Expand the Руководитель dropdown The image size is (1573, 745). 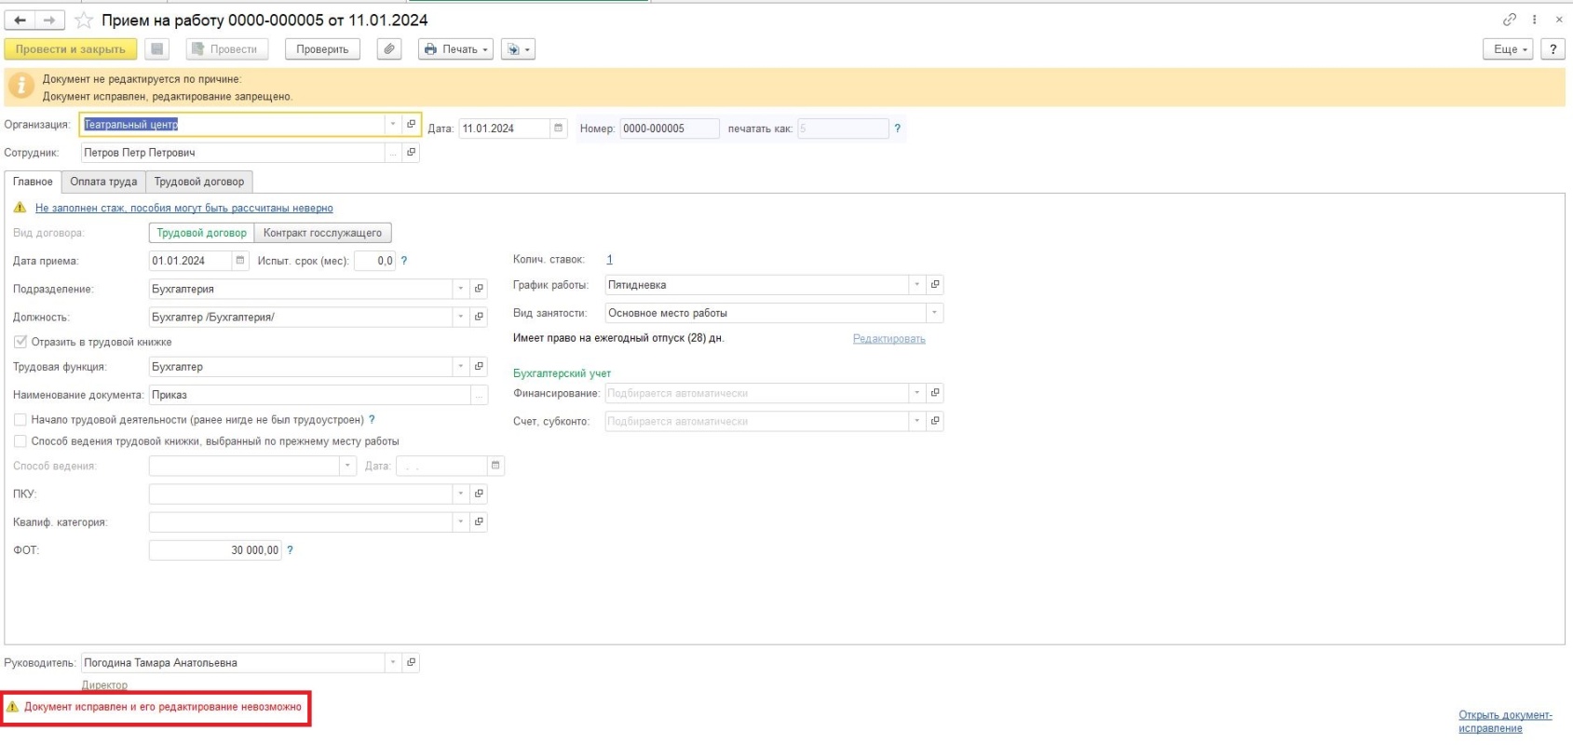coord(393,662)
